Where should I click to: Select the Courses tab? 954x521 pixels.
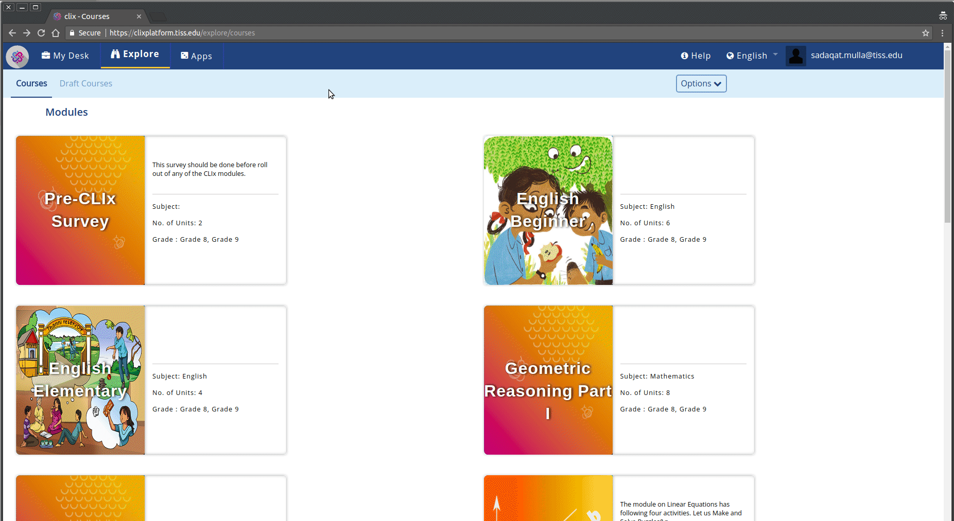(x=31, y=83)
